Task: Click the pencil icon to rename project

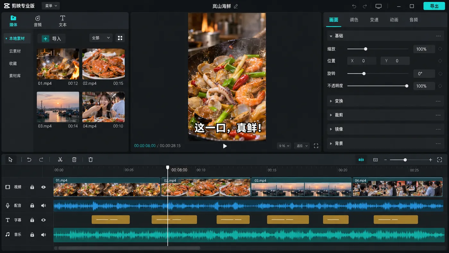Action: point(236,6)
